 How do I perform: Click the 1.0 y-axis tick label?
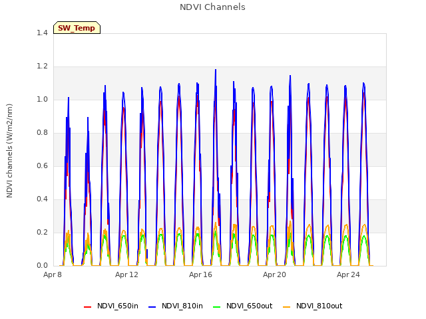pos(42,99)
